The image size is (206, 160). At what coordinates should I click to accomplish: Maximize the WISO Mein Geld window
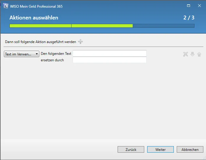point(189,6)
